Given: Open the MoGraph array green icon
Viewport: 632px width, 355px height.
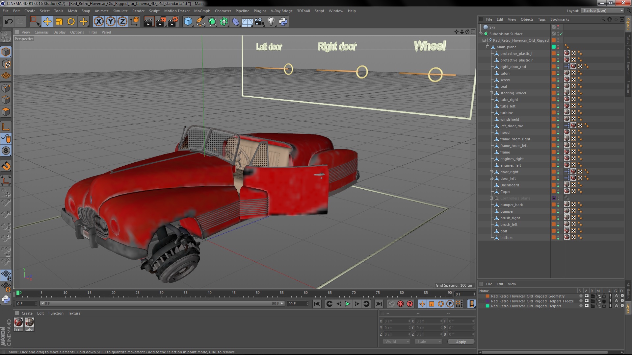Looking at the screenshot, I should pos(224,22).
